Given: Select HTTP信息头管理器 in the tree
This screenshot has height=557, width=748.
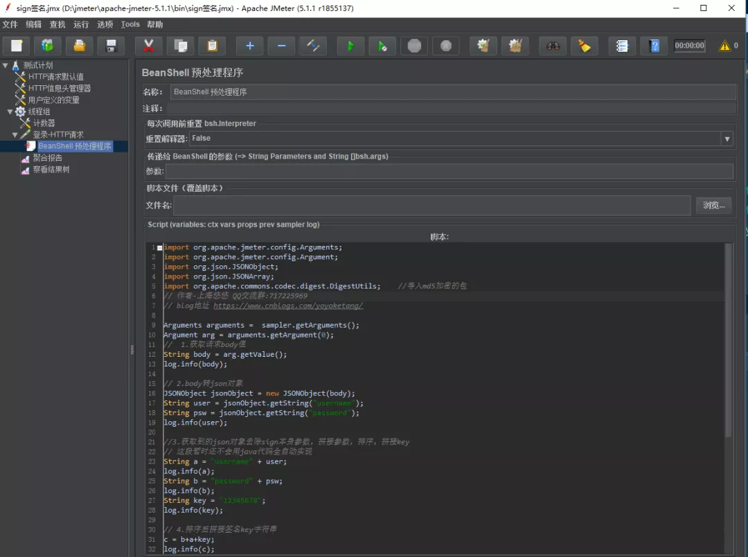Looking at the screenshot, I should pos(59,88).
